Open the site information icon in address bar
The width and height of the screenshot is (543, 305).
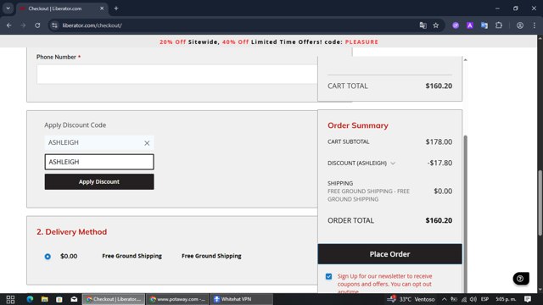point(54,25)
